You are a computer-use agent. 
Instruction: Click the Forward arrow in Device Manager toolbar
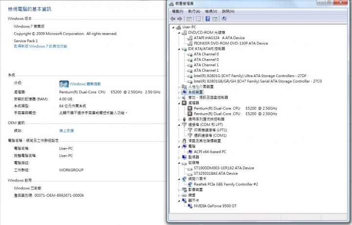click(x=180, y=19)
